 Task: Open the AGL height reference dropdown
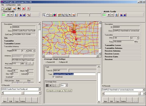coord(34,51)
